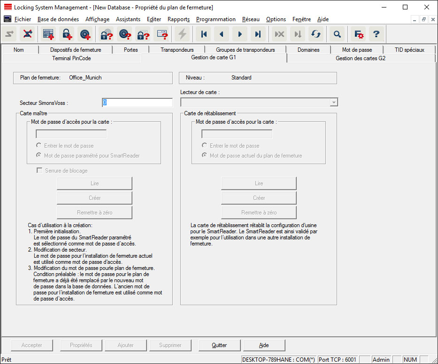
Task: Click the filter settings toolbar icon
Action: [x=359, y=34]
